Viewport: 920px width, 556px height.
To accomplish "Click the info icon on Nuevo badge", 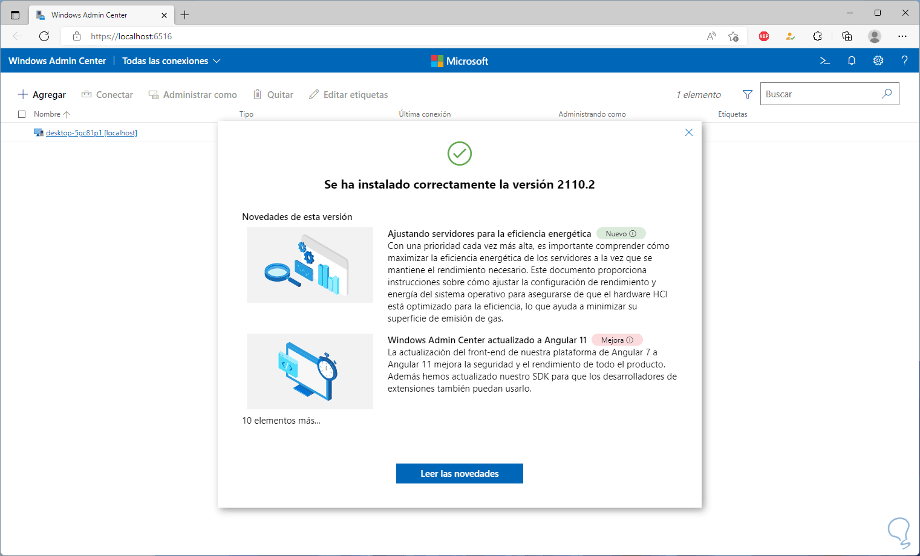I will pos(633,234).
